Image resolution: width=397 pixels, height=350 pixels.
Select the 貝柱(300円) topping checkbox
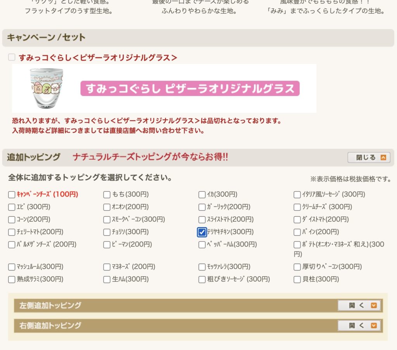[297, 279]
